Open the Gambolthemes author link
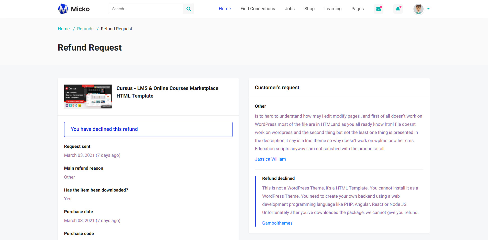 coord(277,223)
